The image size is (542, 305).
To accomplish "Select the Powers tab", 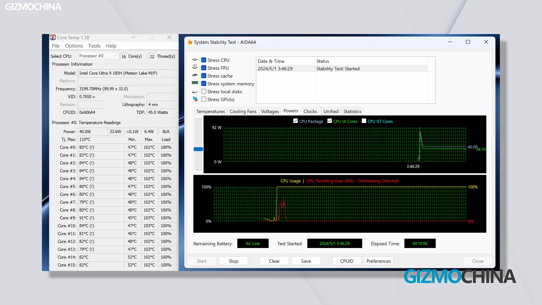I will point(291,111).
